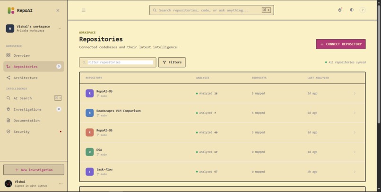Open the RepoAI-OS repository with orange avatar

(x=222, y=132)
